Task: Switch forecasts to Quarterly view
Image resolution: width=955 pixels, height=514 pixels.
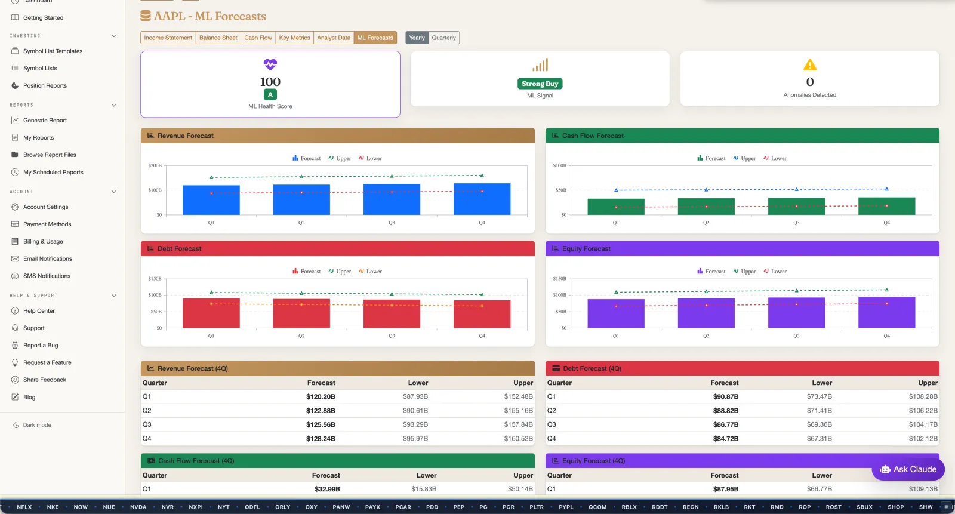Action: (444, 38)
